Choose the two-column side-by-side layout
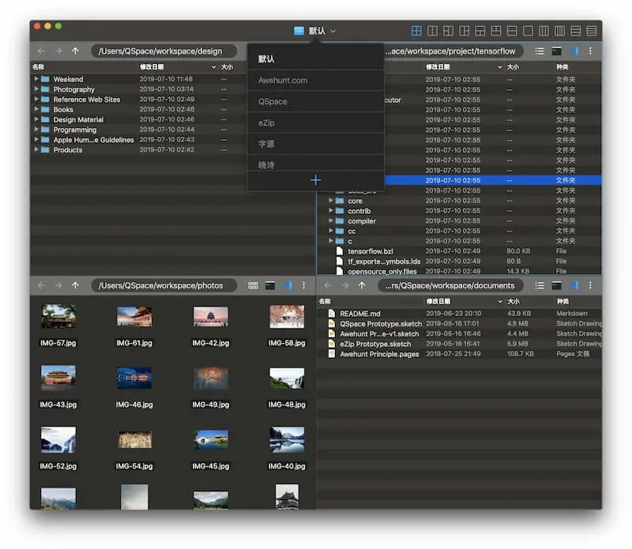The image size is (632, 549). point(433,31)
